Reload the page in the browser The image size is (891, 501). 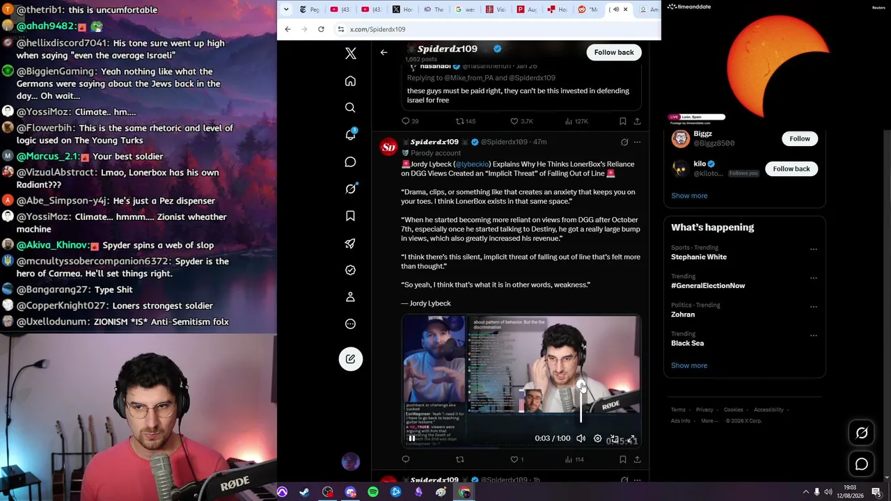(321, 29)
